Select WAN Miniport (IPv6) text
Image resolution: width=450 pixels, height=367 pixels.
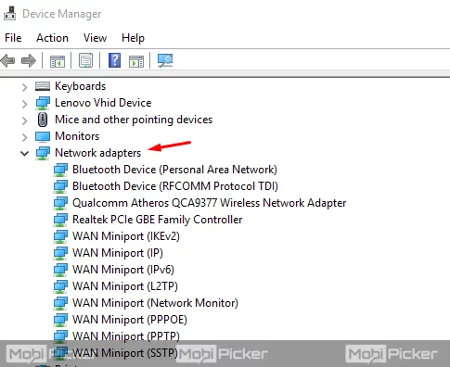(123, 270)
